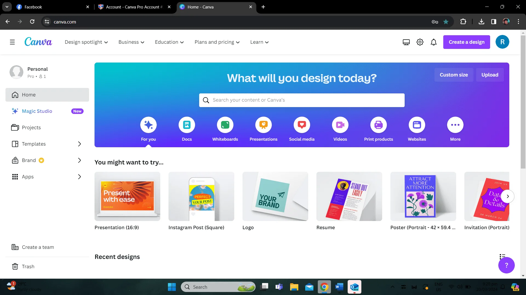Open the Instagram Post (Square) thumbnail

coord(201,196)
